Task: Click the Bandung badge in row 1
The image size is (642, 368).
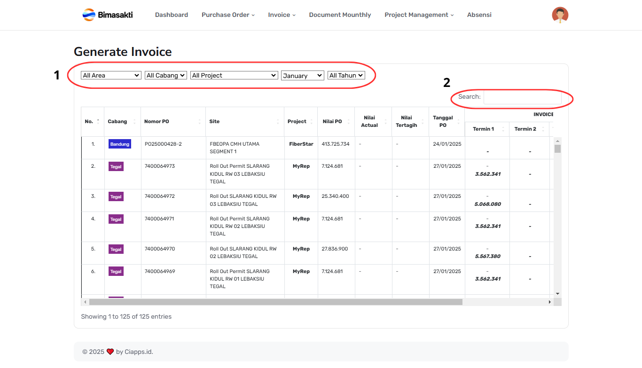Action: click(x=120, y=144)
